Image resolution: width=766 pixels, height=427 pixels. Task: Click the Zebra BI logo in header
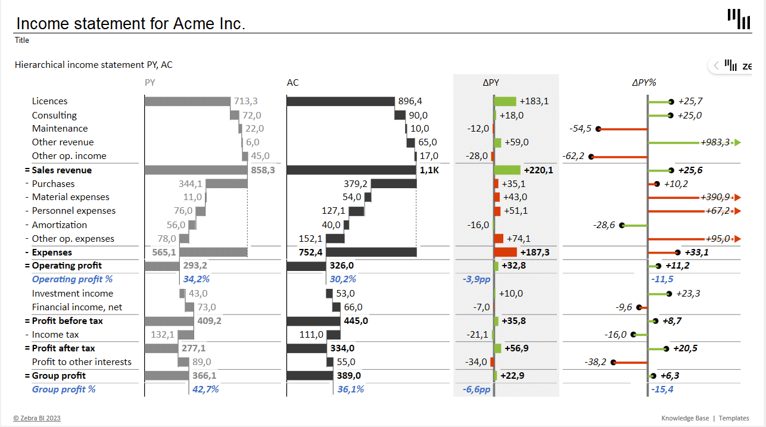[739, 18]
